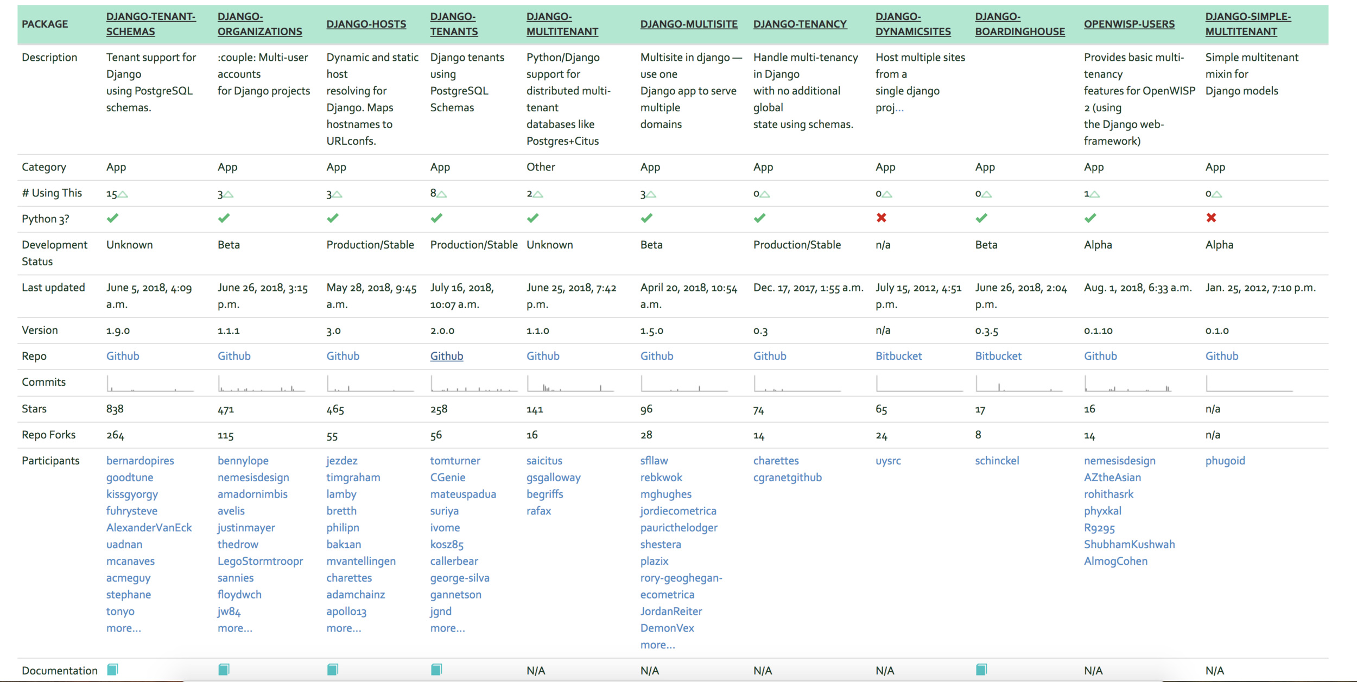Open django-tenant-schemas documentation book icon
The height and width of the screenshot is (682, 1357).
click(112, 670)
